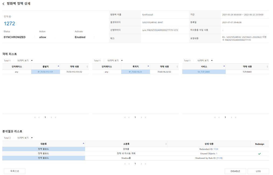Sort analysis sub-category column sorter
The height and width of the screenshot is (175, 273).
166,144
